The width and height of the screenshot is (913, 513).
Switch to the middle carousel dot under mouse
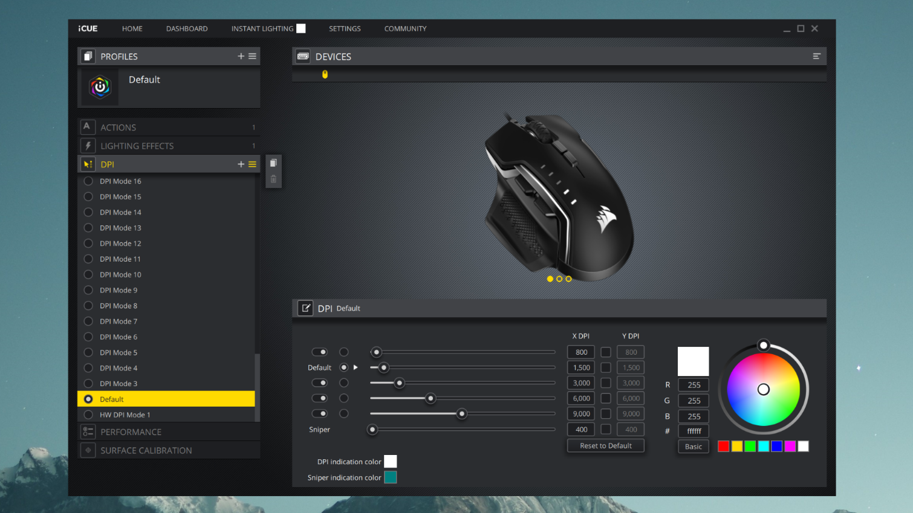click(x=559, y=279)
